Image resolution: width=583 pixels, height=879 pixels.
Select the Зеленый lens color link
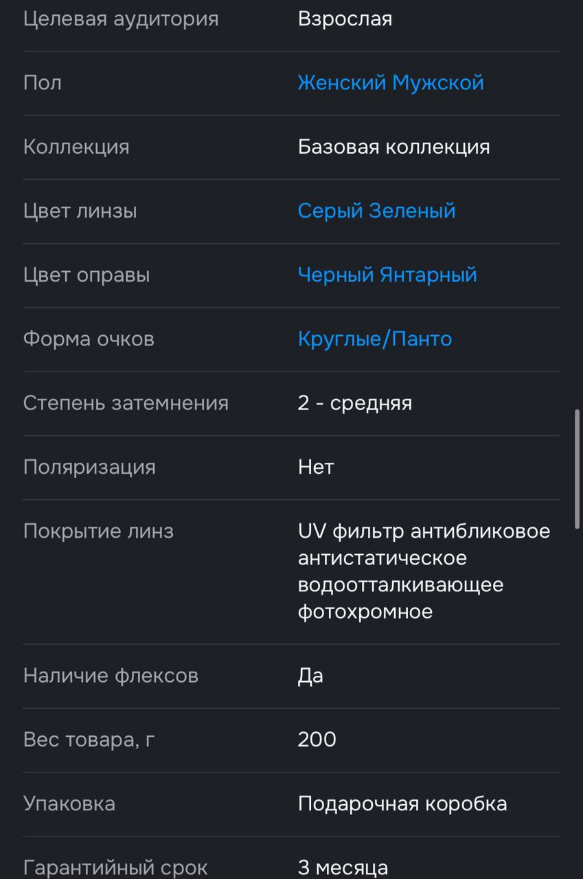coord(412,211)
